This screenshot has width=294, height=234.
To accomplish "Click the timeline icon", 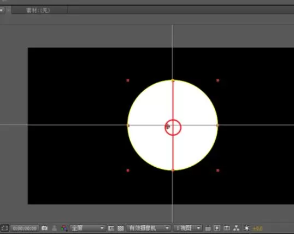I will tap(226, 228).
